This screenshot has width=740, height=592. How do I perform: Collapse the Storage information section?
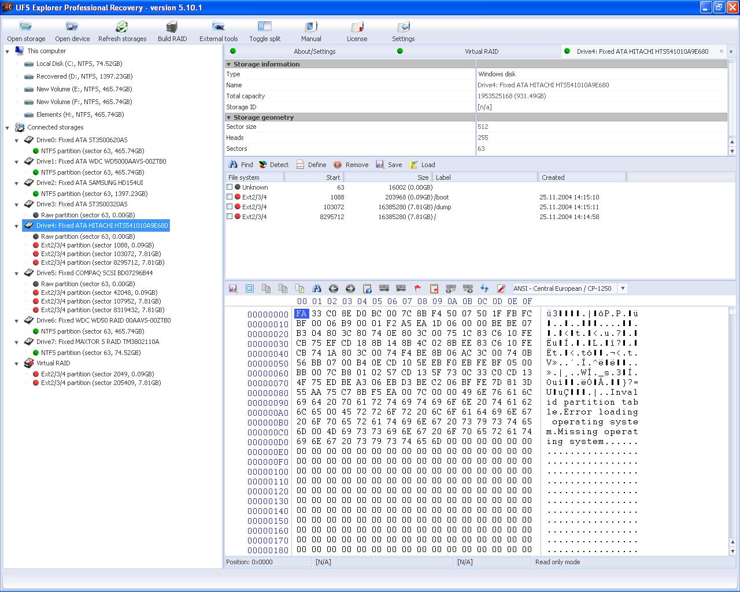(x=229, y=64)
